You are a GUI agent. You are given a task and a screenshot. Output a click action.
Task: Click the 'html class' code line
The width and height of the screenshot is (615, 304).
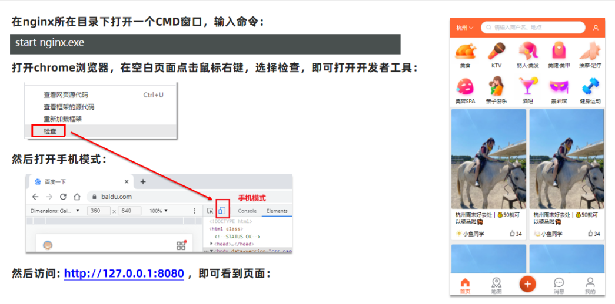pos(227,229)
